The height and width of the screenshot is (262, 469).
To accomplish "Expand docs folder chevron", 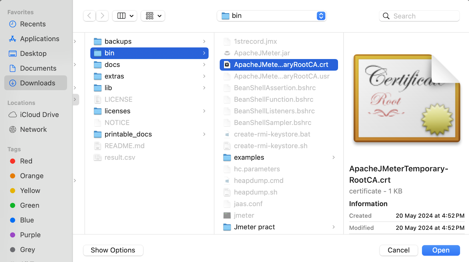I will coord(204,65).
